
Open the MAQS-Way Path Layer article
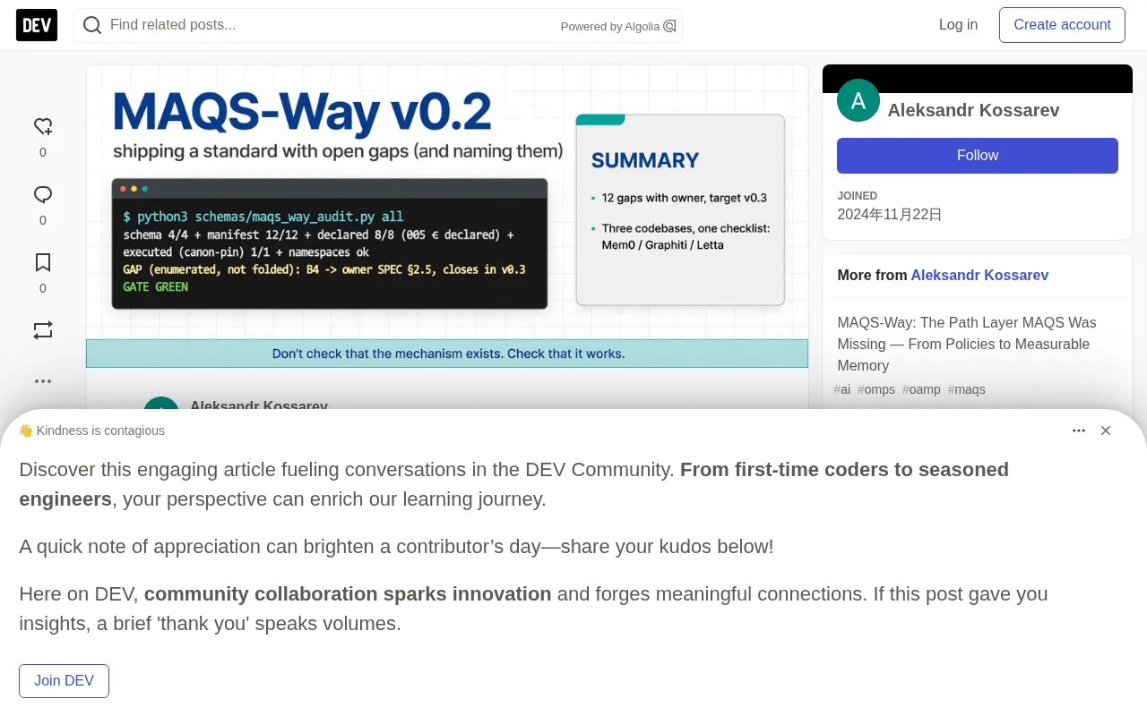point(967,344)
